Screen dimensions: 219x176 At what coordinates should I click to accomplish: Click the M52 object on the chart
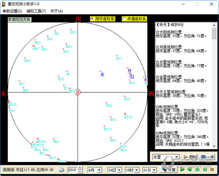[x=113, y=141]
